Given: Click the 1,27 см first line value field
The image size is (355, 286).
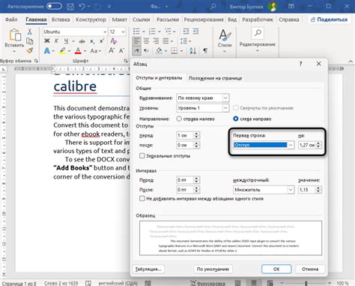Looking at the screenshot, I should point(307,145).
